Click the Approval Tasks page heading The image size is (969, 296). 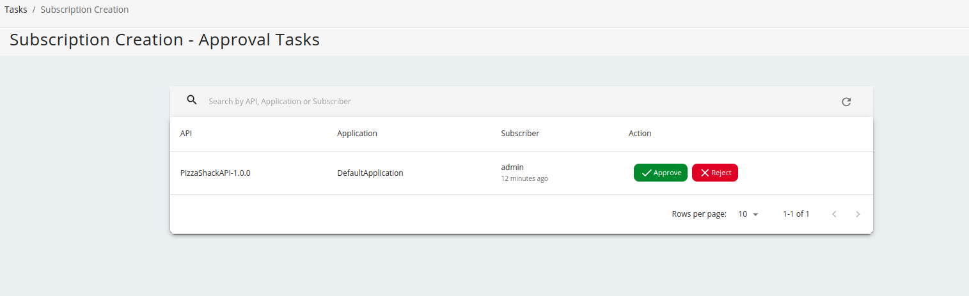(x=164, y=40)
